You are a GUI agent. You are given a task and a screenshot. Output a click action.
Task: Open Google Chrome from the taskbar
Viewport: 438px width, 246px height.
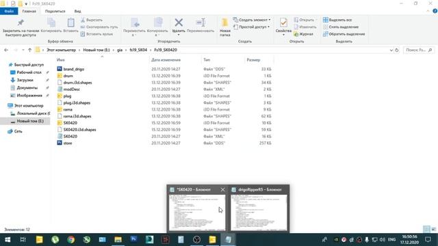(x=71, y=240)
